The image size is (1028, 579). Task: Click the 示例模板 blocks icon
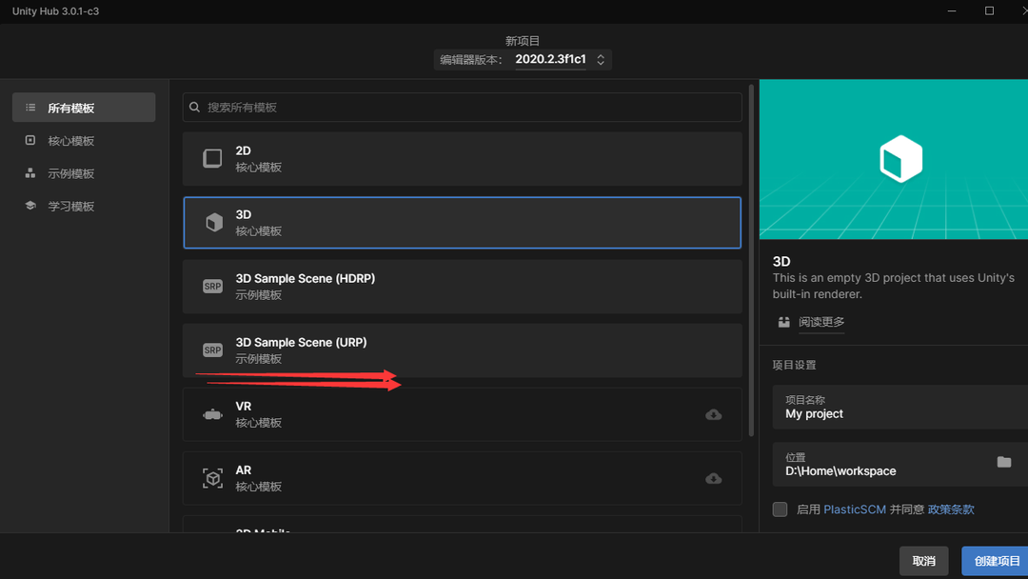(30, 173)
